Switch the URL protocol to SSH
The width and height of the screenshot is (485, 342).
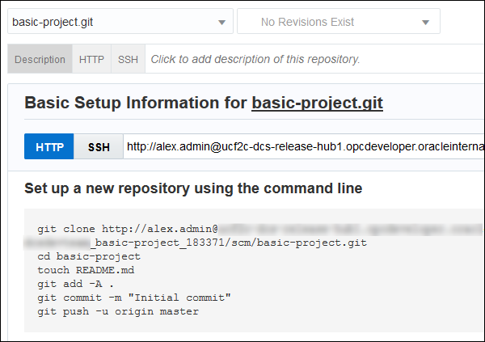99,147
